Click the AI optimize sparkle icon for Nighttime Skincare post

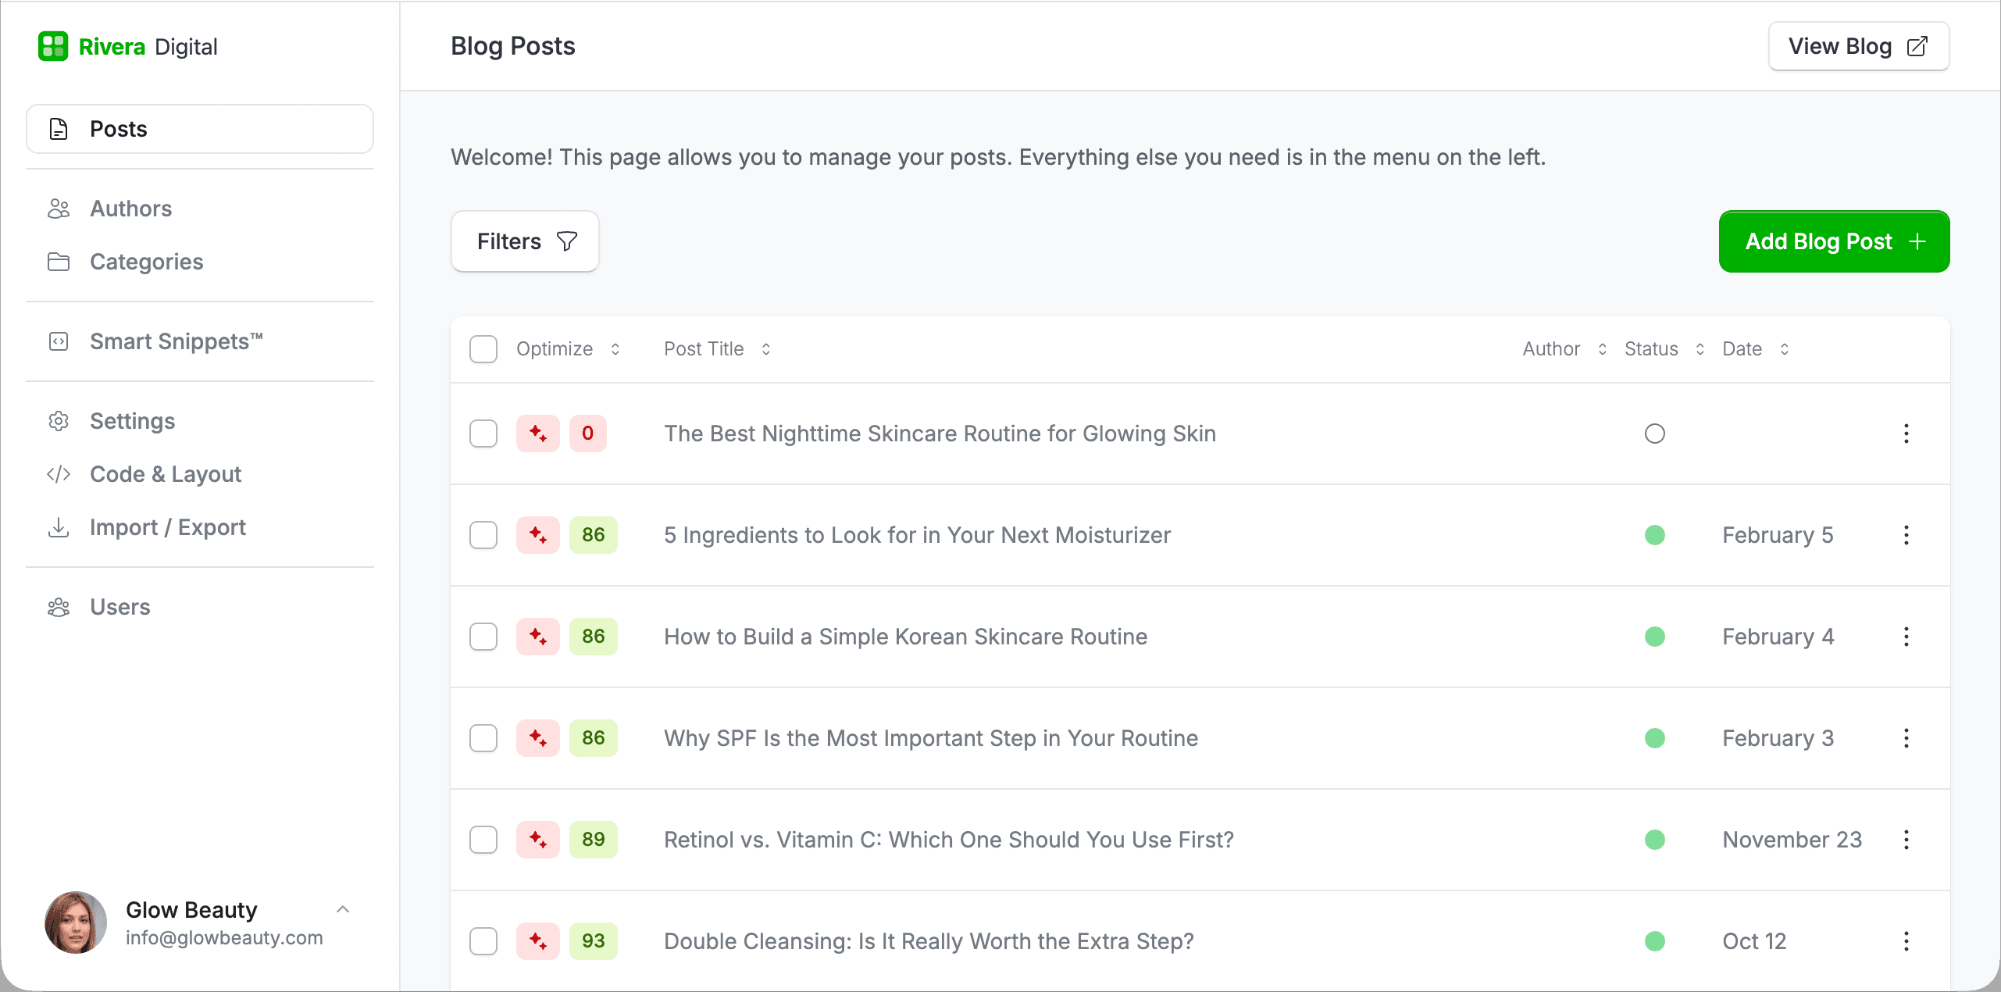[537, 434]
